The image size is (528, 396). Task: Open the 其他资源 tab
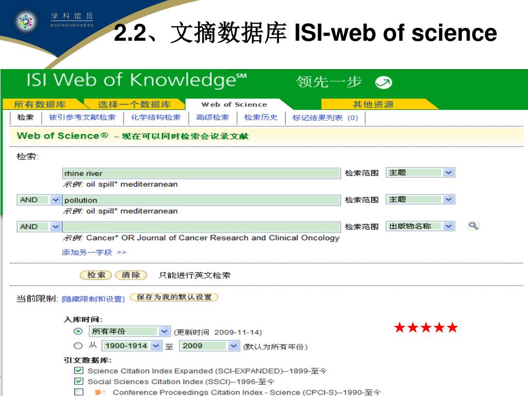click(x=373, y=104)
